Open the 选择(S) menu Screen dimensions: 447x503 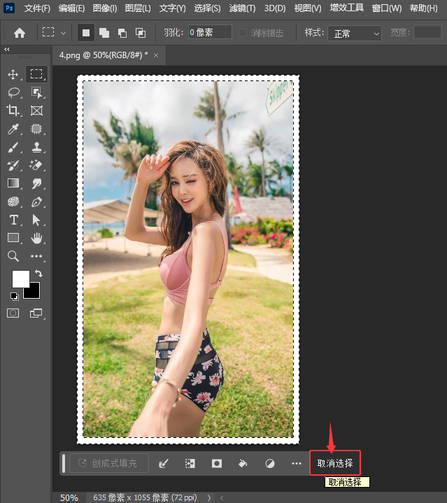(x=207, y=8)
